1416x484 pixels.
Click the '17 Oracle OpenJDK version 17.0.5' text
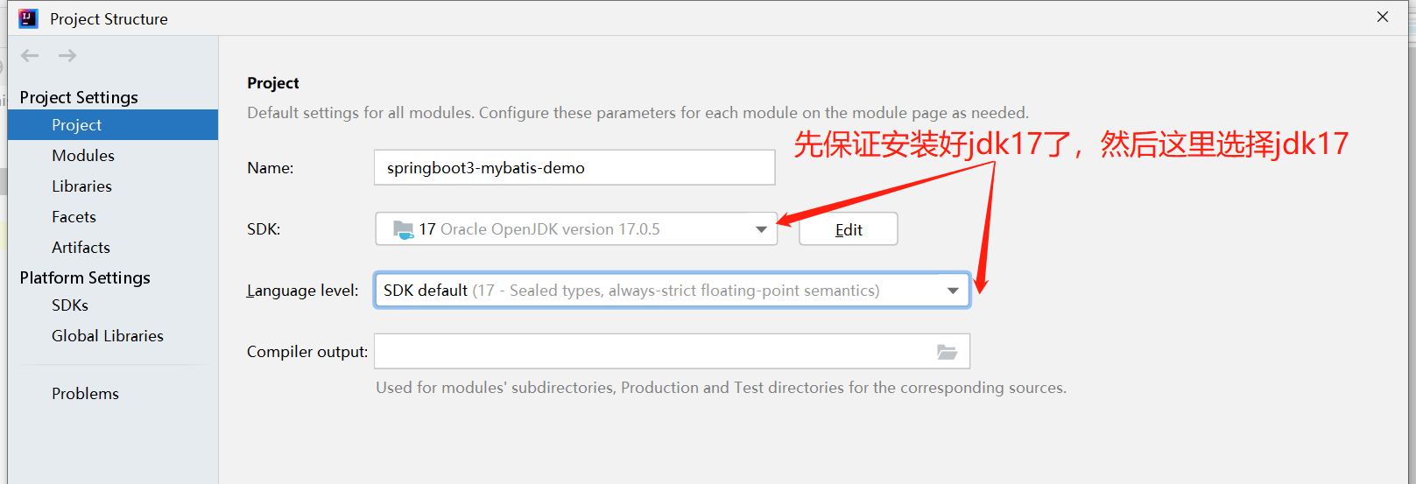(539, 229)
